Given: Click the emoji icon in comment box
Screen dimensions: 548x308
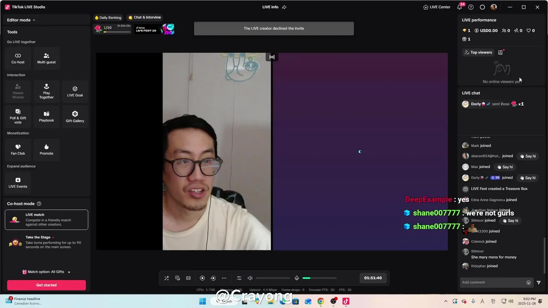Looking at the screenshot, I should (x=528, y=282).
